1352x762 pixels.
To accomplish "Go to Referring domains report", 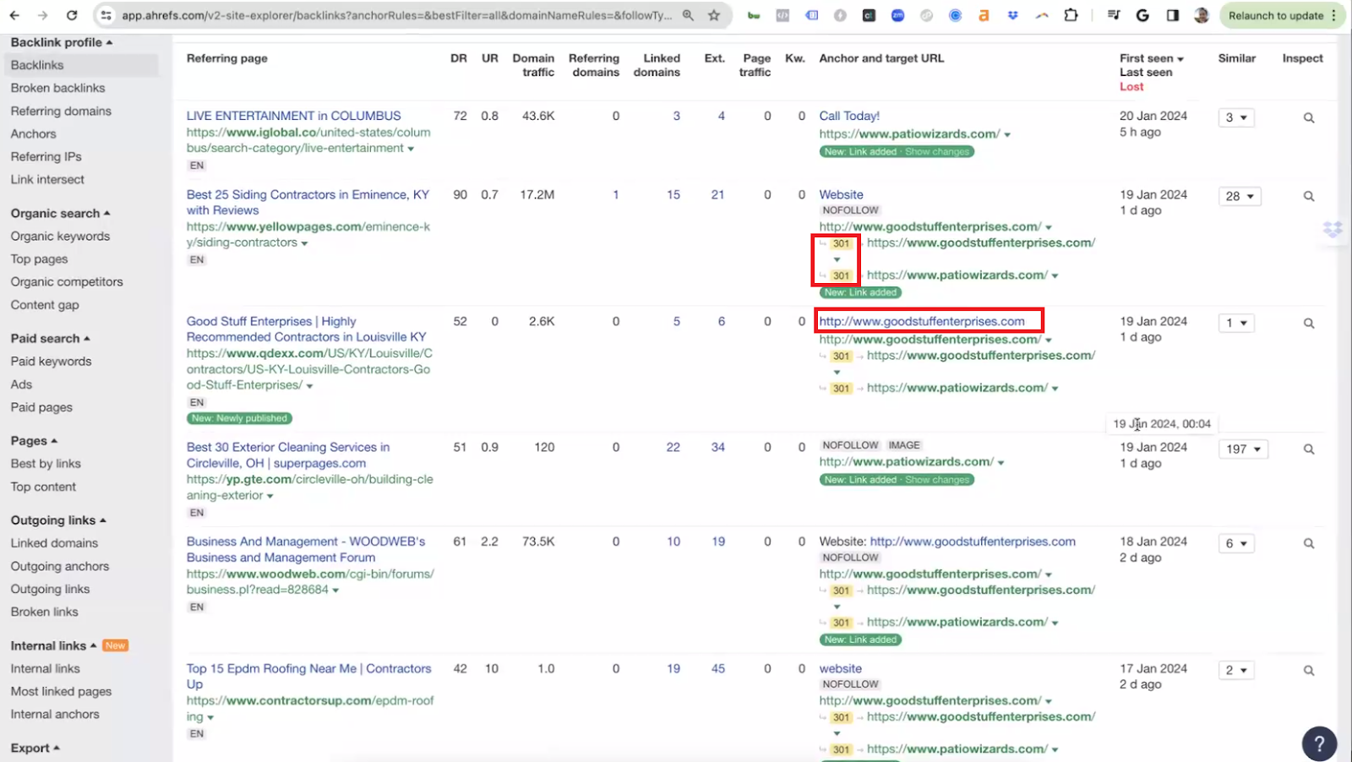I will tap(61, 111).
